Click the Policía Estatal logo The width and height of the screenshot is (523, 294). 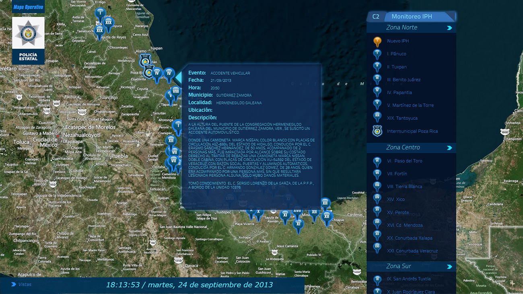click(x=28, y=40)
